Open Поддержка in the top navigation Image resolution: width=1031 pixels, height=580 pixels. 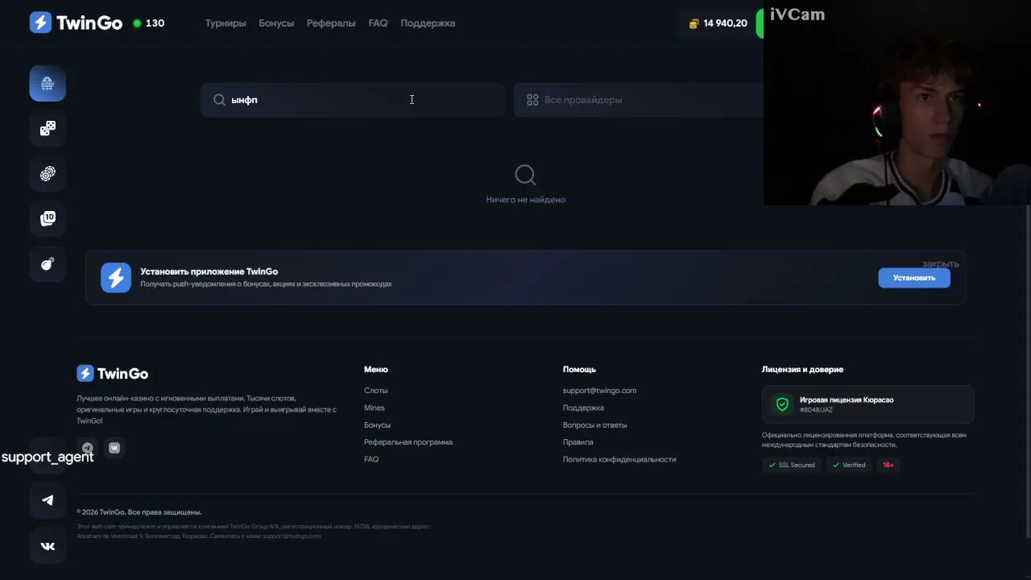pos(428,23)
